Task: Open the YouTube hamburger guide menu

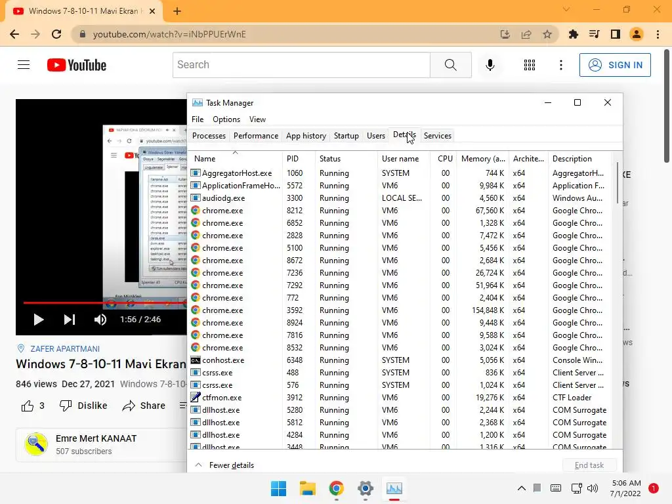Action: click(x=24, y=65)
